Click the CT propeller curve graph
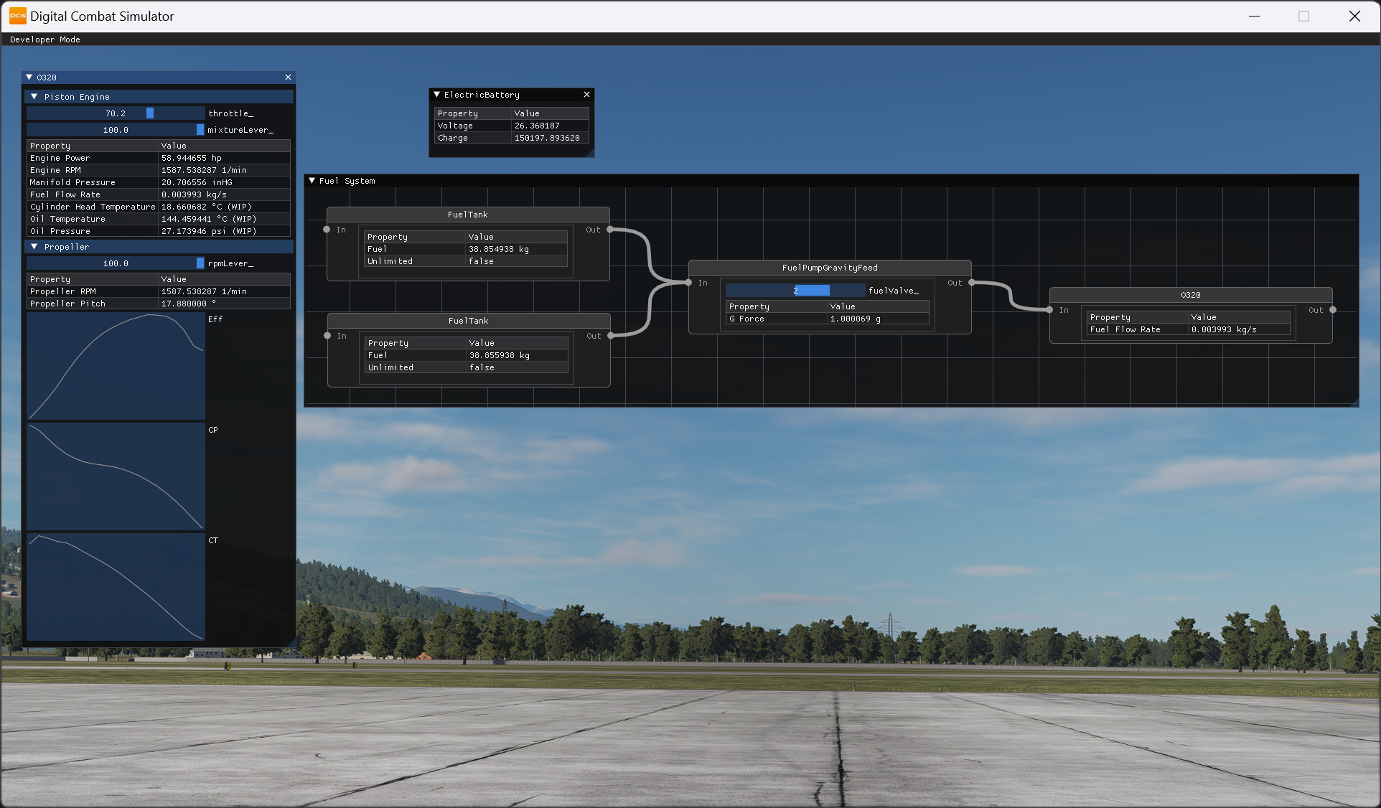 pyautogui.click(x=116, y=587)
